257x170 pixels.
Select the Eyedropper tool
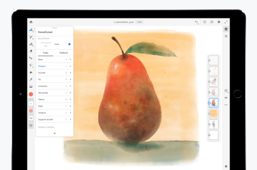pyautogui.click(x=31, y=80)
